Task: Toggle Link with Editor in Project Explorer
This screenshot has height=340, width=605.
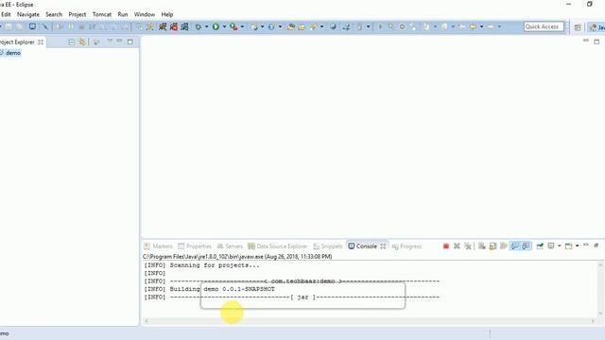Action: [x=82, y=42]
